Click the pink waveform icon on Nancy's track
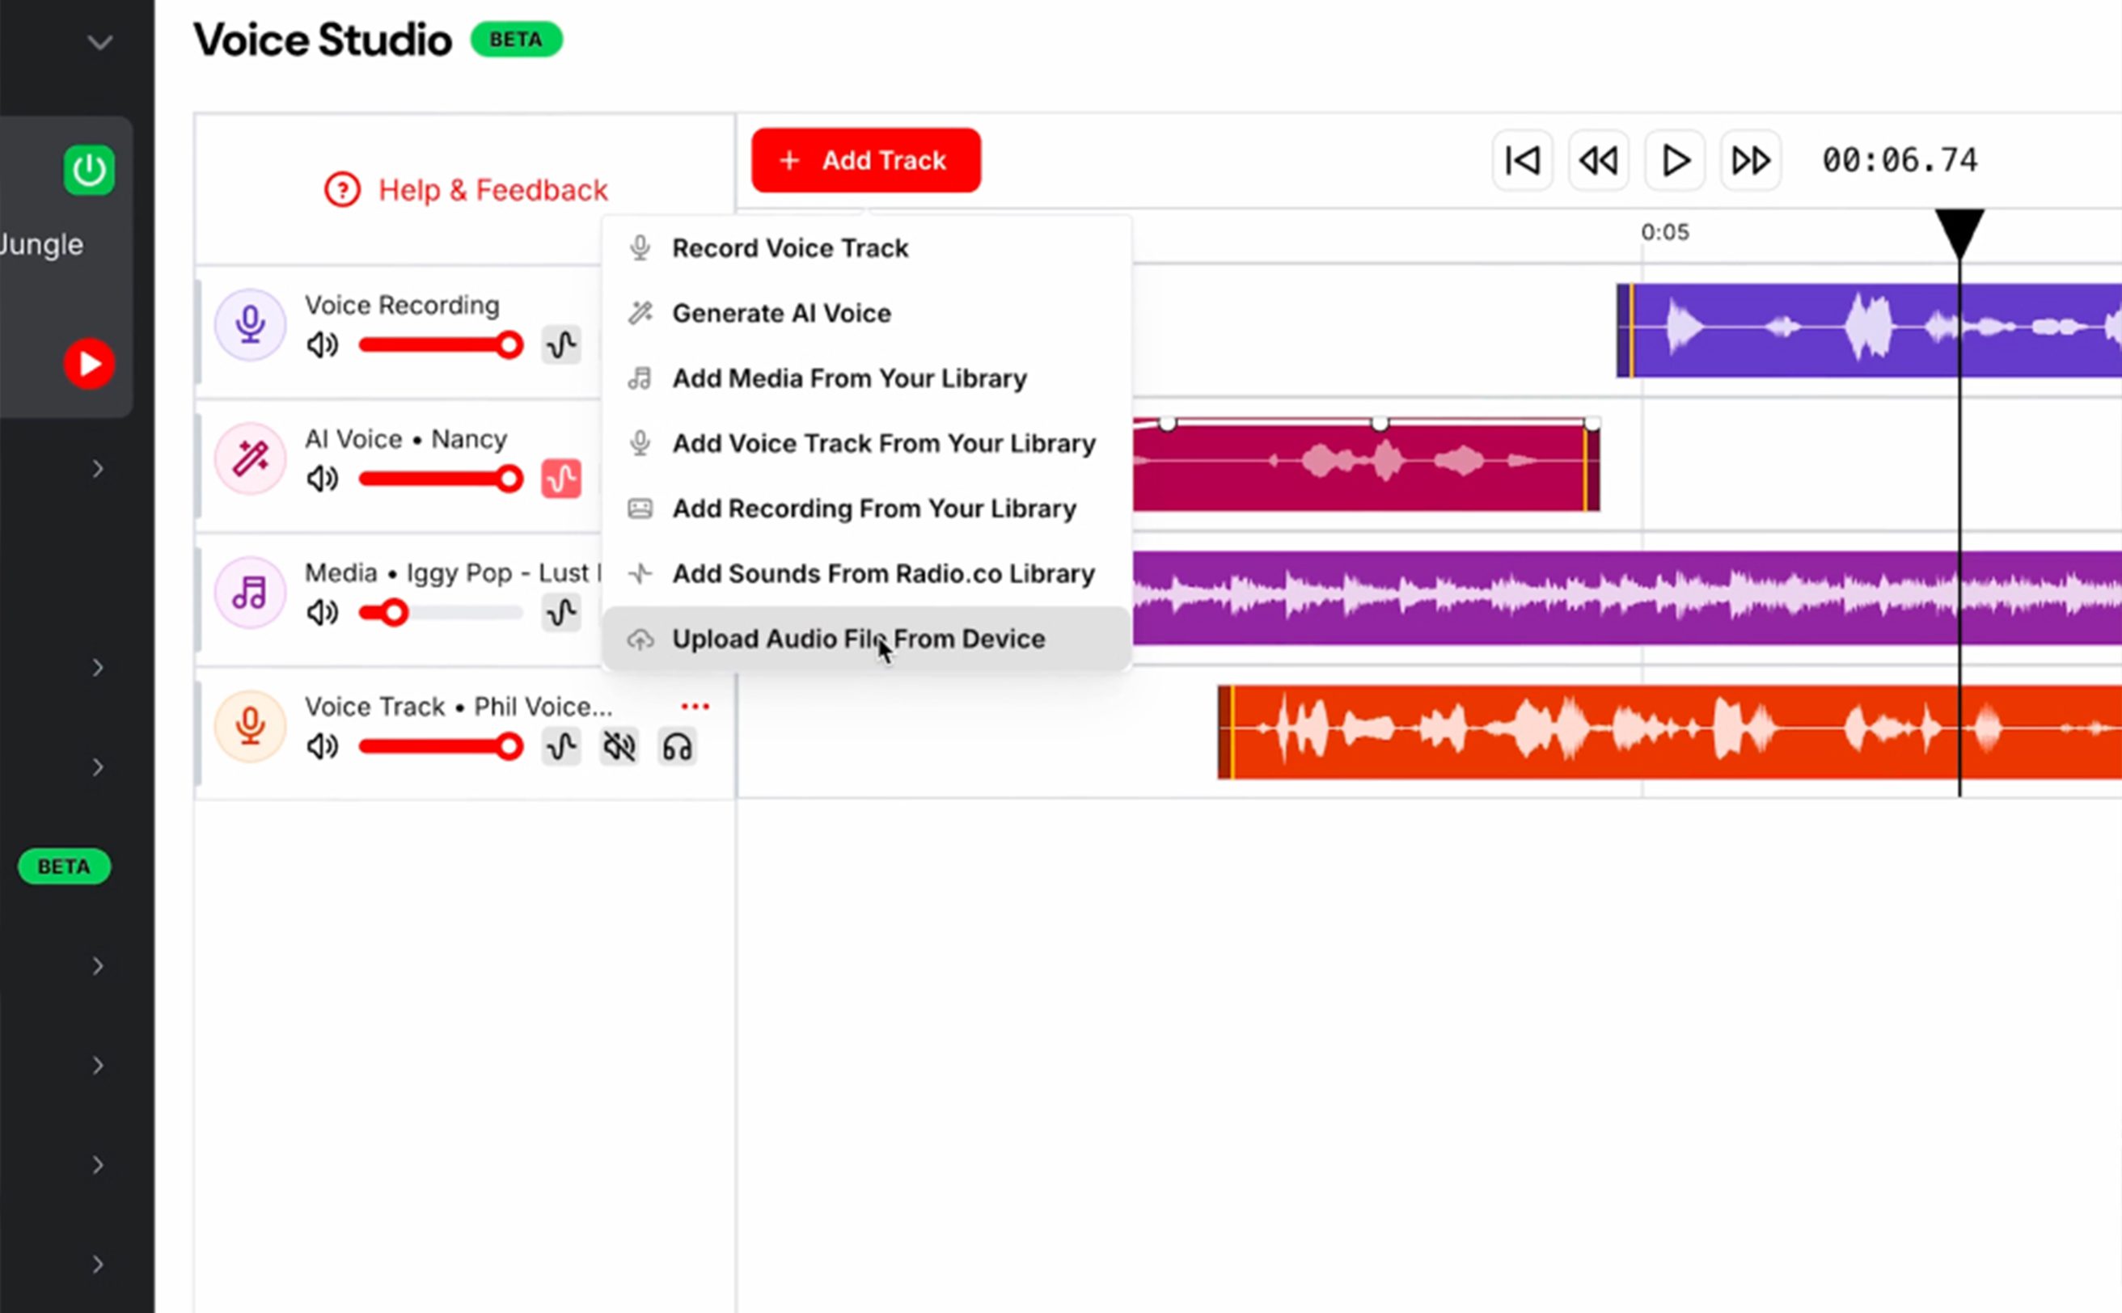 pyautogui.click(x=561, y=479)
